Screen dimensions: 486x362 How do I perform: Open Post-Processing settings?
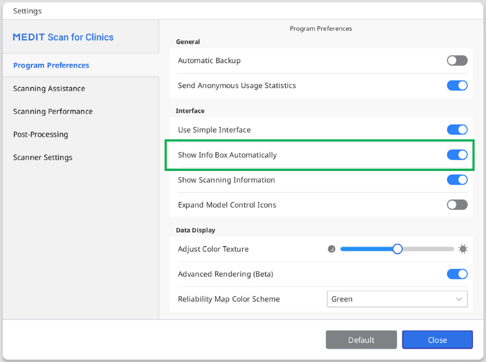(40, 135)
